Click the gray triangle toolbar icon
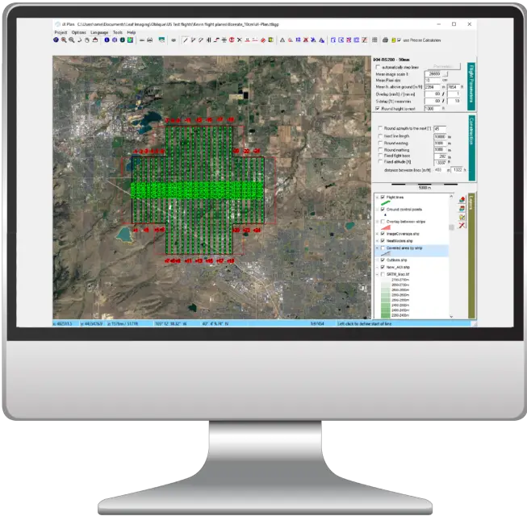 pos(282,40)
